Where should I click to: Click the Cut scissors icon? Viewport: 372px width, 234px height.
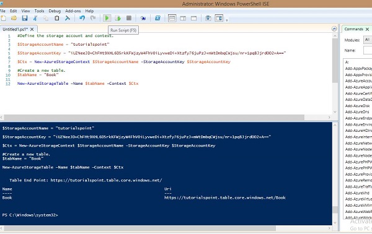pos(35,18)
